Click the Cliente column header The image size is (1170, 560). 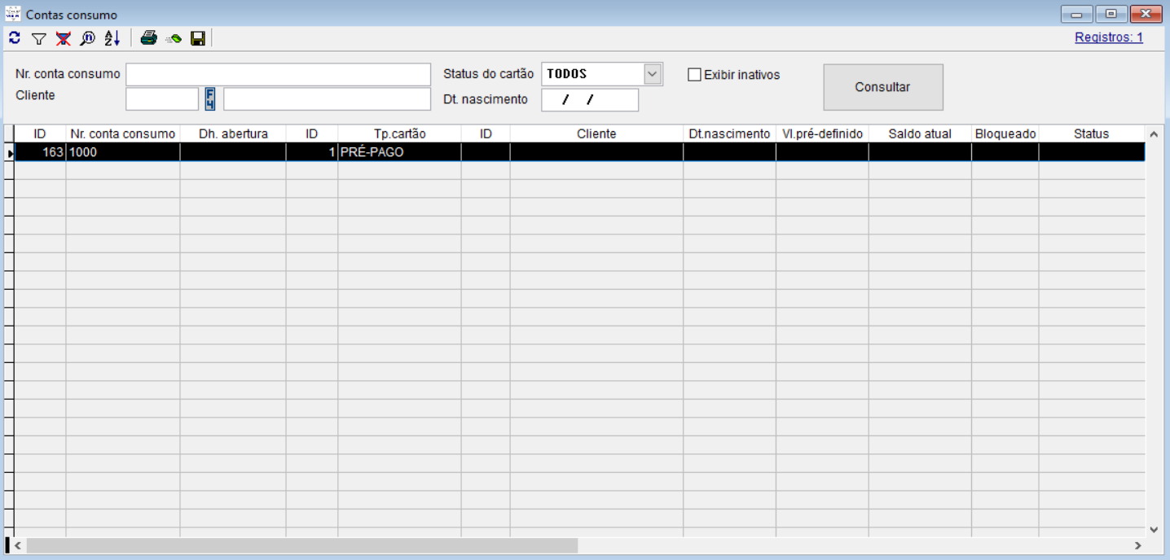596,133
